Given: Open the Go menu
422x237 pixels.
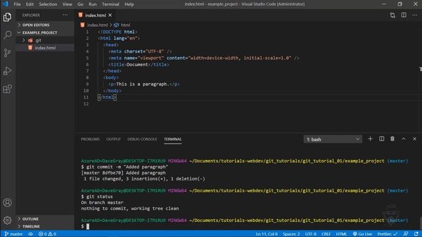Looking at the screenshot, I should pos(80,4).
